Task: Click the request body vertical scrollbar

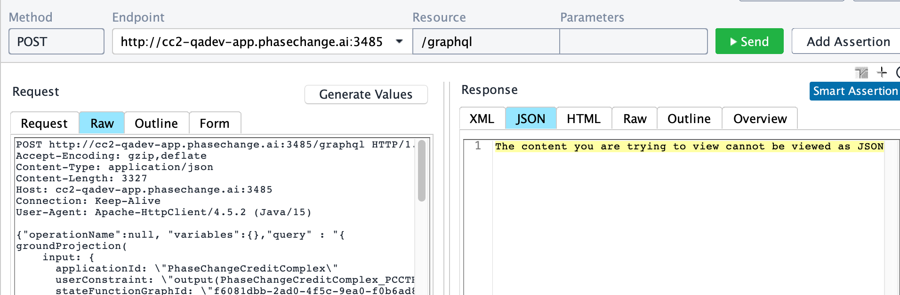Action: click(422, 171)
